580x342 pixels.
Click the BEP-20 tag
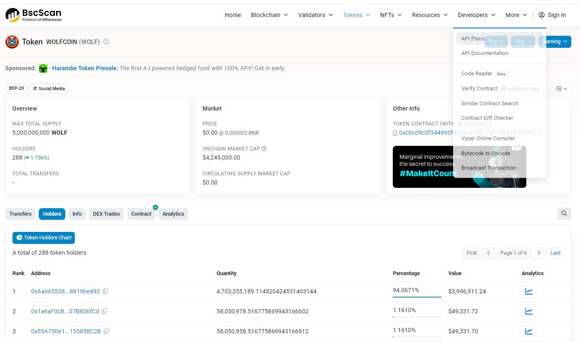[17, 89]
